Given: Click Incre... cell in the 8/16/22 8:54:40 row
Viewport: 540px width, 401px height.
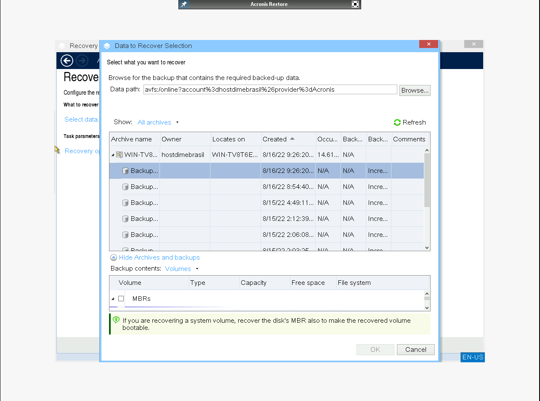Looking at the screenshot, I should (378, 187).
